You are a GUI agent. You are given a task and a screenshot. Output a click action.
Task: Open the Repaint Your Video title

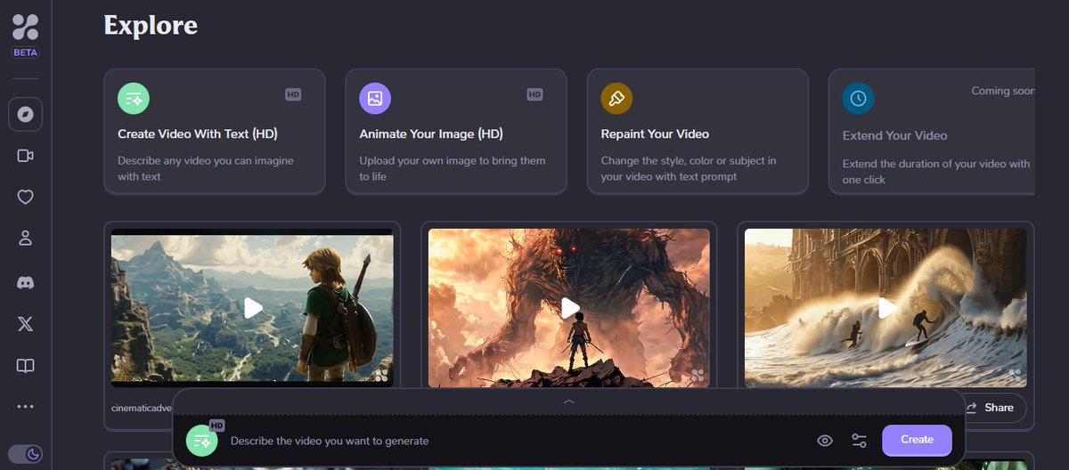tap(655, 134)
